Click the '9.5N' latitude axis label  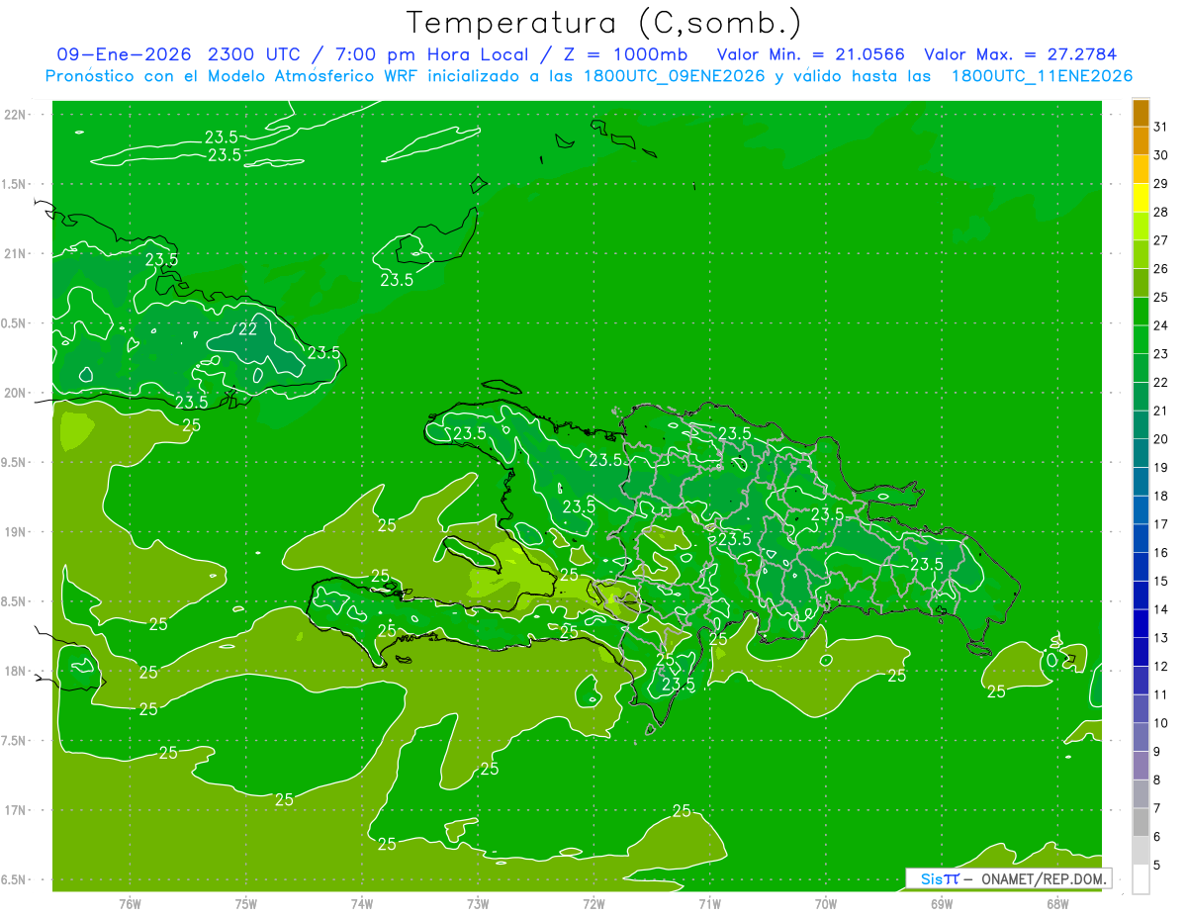tap(15, 462)
